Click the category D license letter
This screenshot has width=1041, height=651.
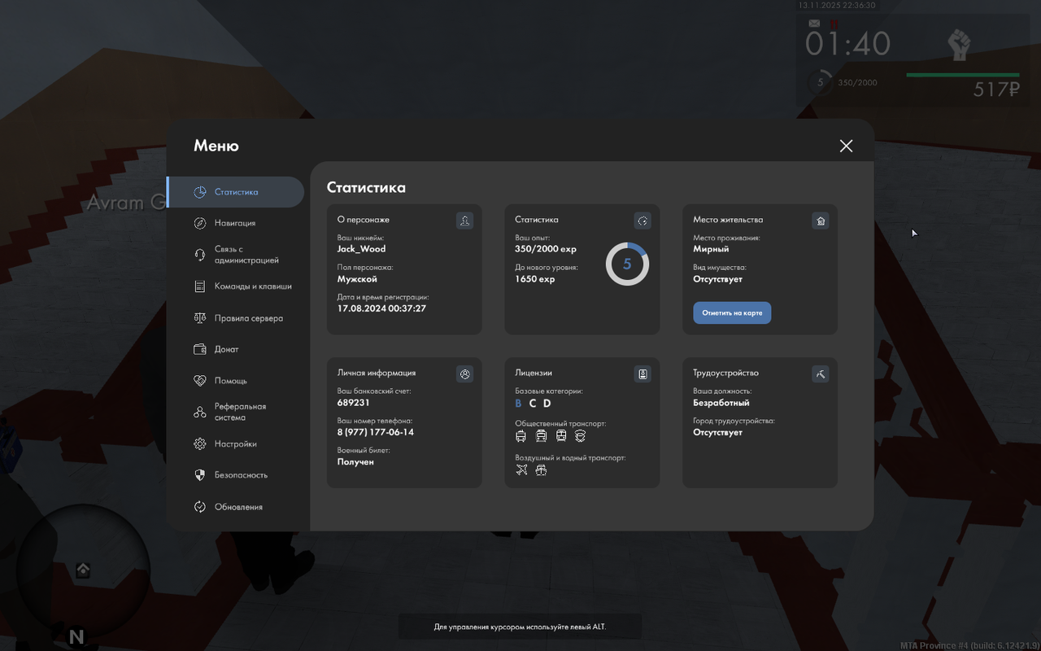click(547, 404)
